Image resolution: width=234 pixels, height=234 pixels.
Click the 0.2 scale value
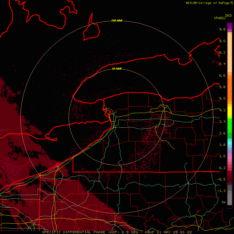[222, 168]
